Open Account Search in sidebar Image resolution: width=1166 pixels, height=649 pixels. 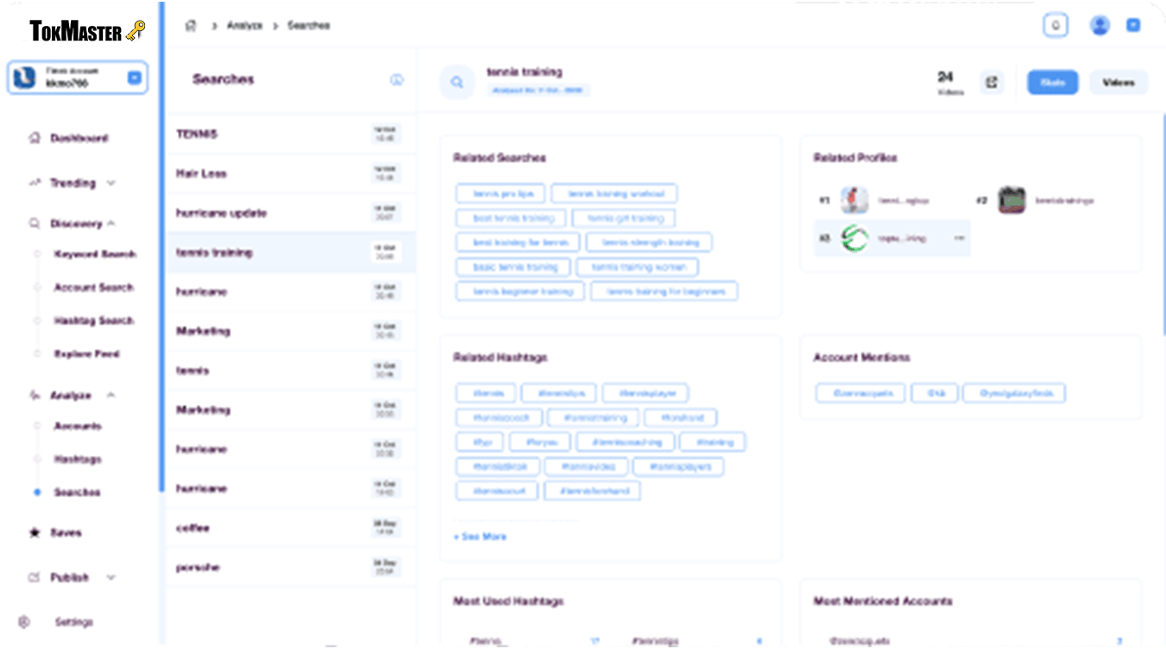(x=94, y=287)
